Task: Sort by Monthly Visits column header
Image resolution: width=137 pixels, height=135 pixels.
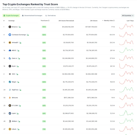Action: tap(109, 21)
